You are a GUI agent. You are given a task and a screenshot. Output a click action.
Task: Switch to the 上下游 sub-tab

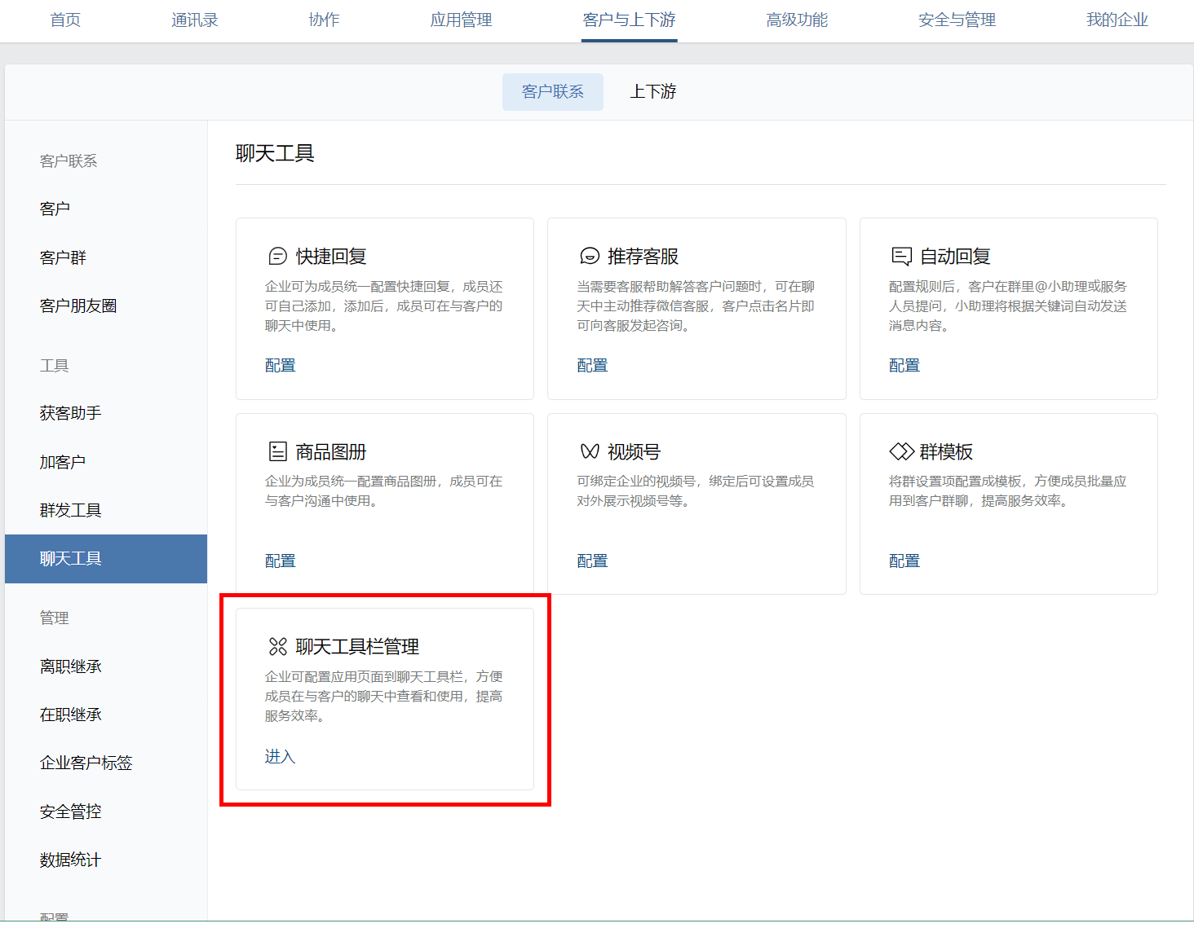[x=653, y=92]
